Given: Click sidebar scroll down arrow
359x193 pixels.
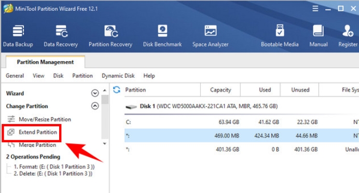Looking at the screenshot, I should (105, 144).
